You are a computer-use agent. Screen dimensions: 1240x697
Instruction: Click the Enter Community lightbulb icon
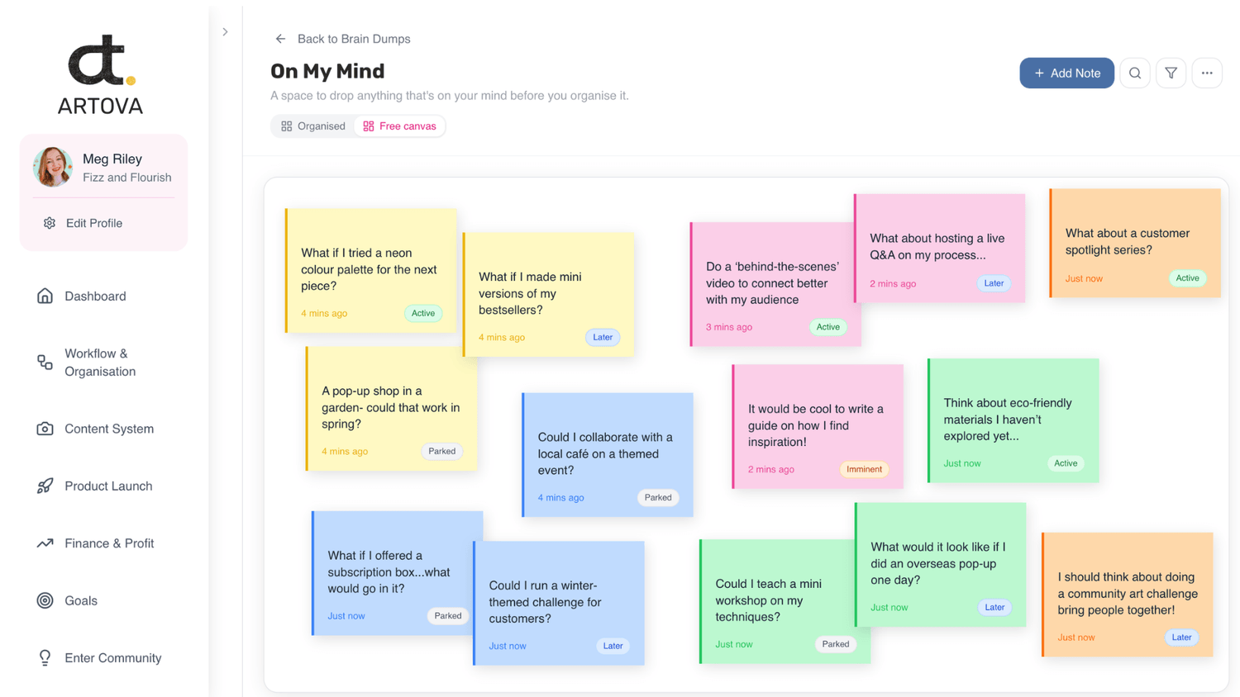45,657
